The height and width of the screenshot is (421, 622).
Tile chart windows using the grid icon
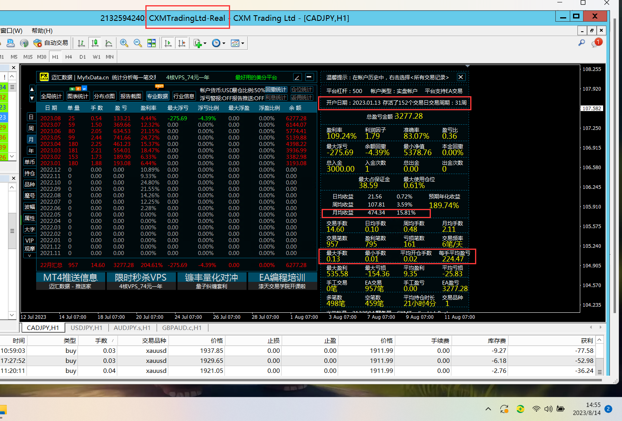(x=151, y=43)
